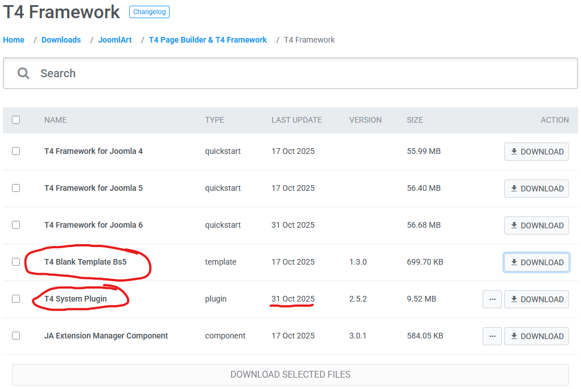Screen dimensions: 581x389
Task: Click the template type cell
Action: pos(220,262)
